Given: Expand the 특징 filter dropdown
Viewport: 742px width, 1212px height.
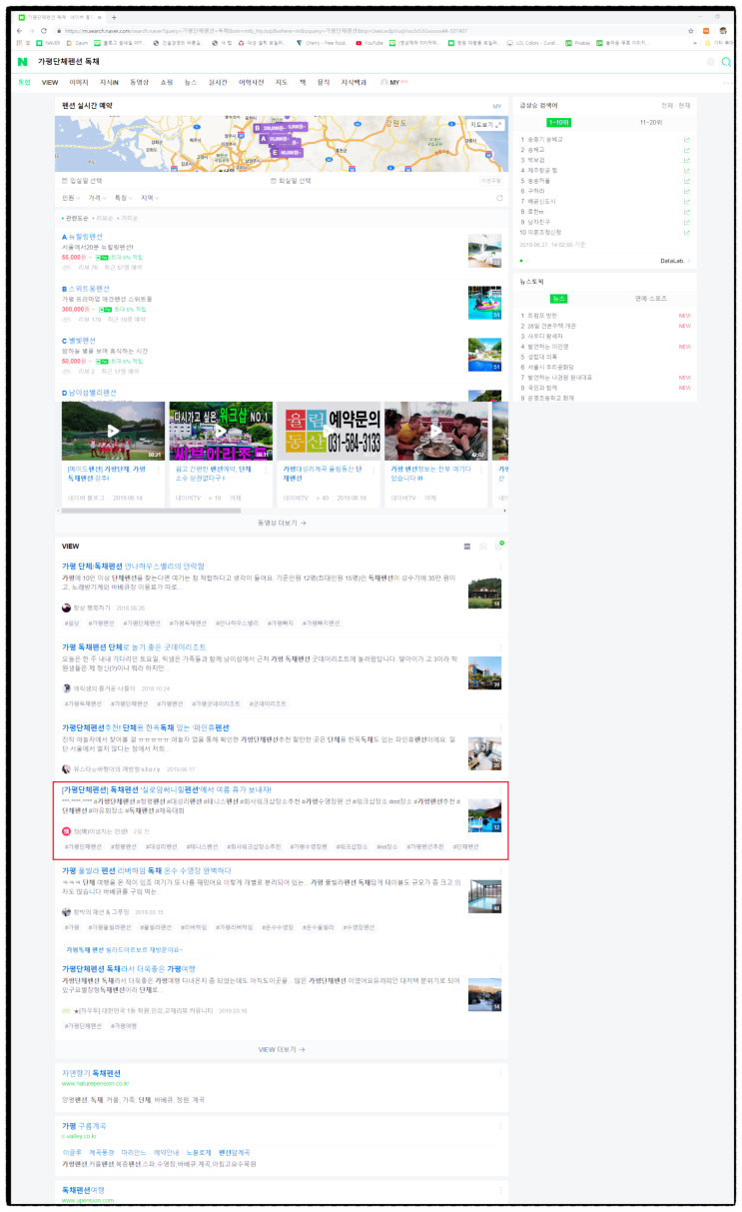Looking at the screenshot, I should coord(123,198).
